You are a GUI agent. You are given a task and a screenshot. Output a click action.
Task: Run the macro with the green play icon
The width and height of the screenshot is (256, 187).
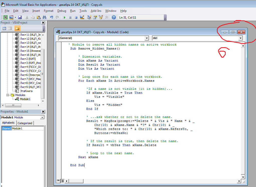64,17
